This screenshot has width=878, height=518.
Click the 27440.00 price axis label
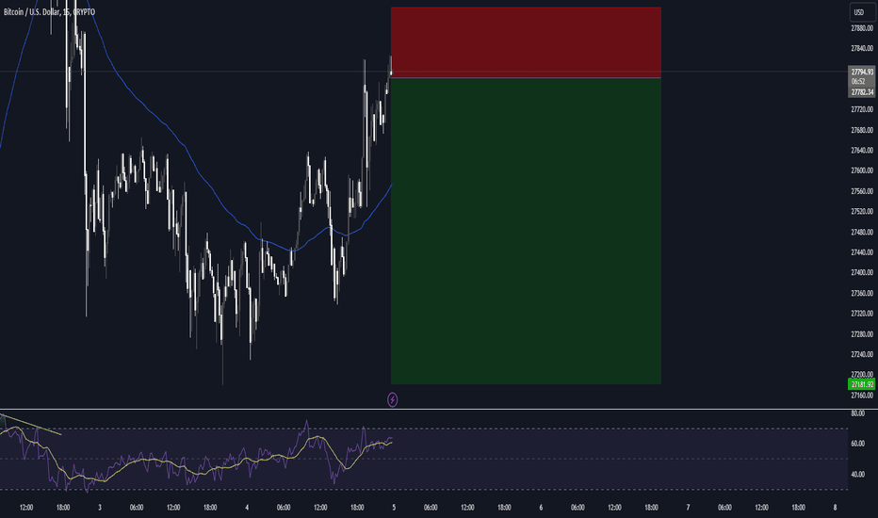(x=862, y=252)
